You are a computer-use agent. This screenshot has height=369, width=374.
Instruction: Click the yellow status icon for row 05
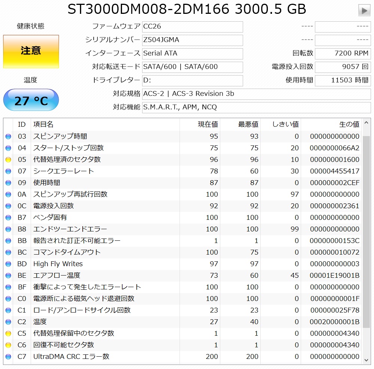(x=8, y=160)
